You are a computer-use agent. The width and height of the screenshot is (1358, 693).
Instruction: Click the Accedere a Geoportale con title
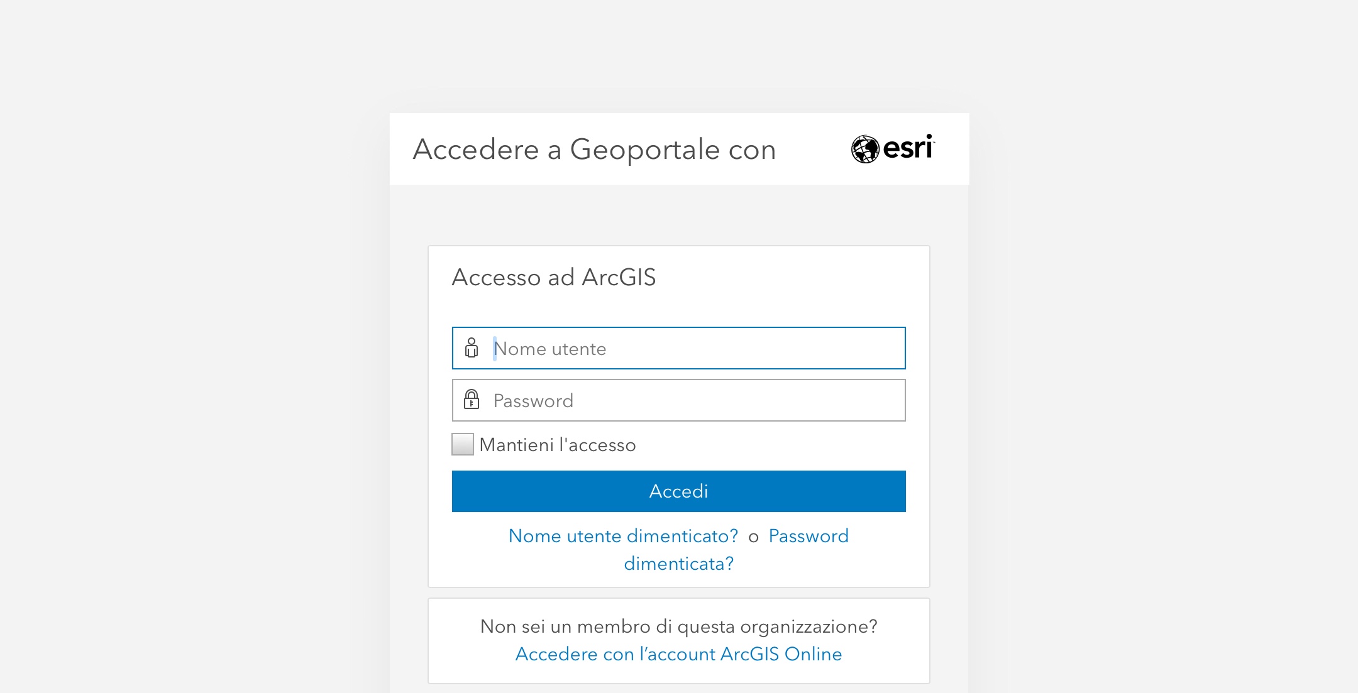595,150
